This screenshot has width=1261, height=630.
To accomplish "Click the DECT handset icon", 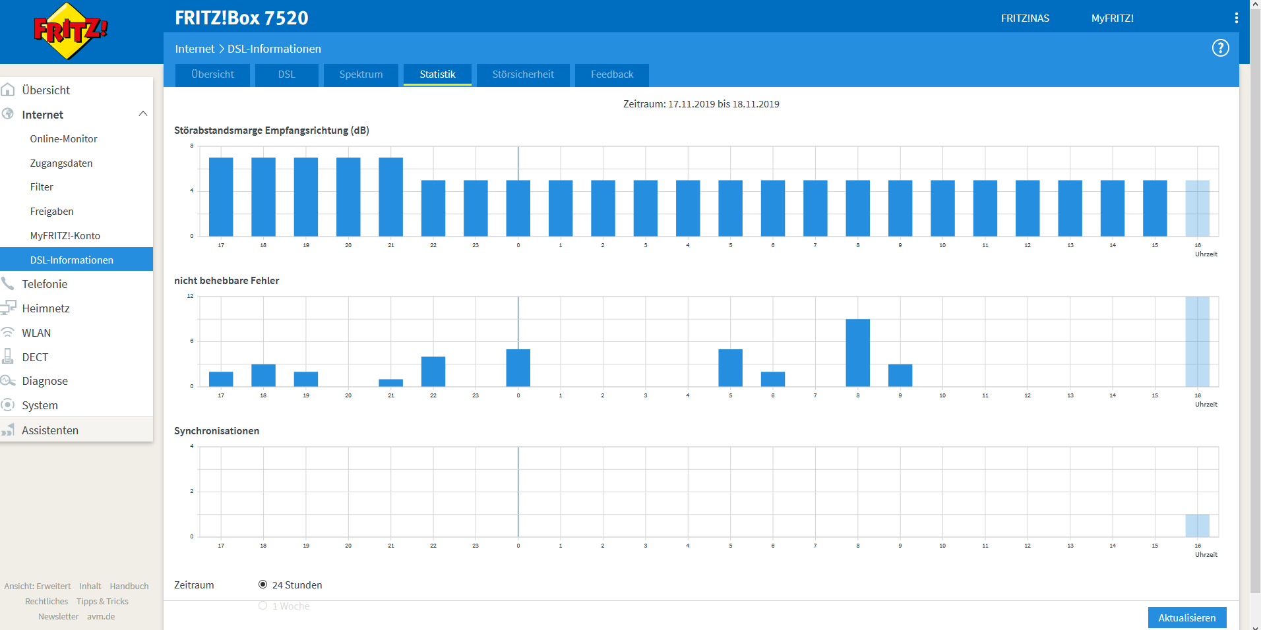I will coord(8,357).
